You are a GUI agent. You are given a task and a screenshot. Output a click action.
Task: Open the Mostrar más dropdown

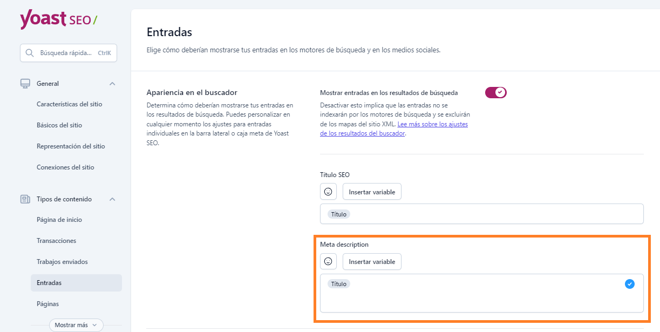tap(76, 324)
